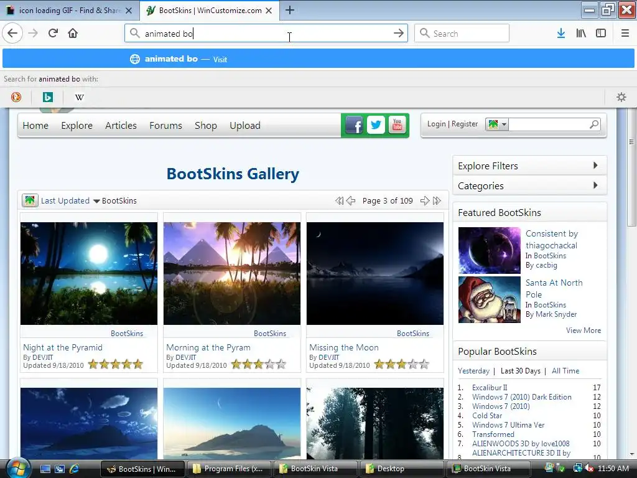
Task: Open the Articles menu item
Action: 121,126
